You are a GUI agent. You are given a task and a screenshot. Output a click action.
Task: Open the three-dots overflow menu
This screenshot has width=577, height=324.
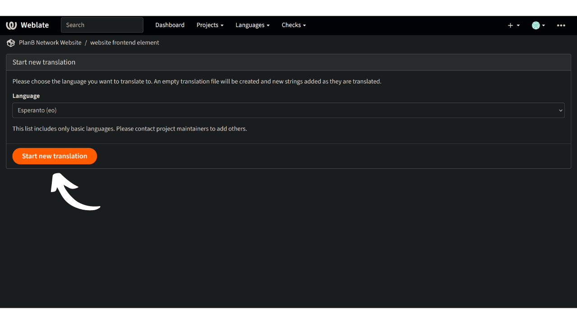(561, 26)
